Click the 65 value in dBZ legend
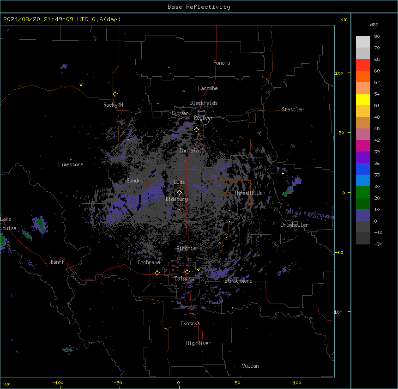This screenshot has height=389, width=398. pyautogui.click(x=377, y=60)
